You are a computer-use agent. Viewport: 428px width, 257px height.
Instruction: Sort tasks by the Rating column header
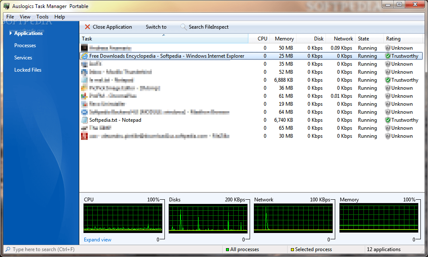[403, 39]
